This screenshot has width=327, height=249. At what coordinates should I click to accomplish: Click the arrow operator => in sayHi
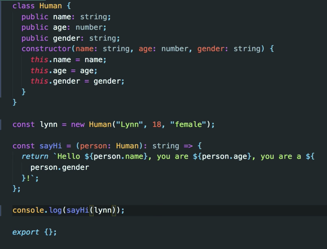coord(188,146)
